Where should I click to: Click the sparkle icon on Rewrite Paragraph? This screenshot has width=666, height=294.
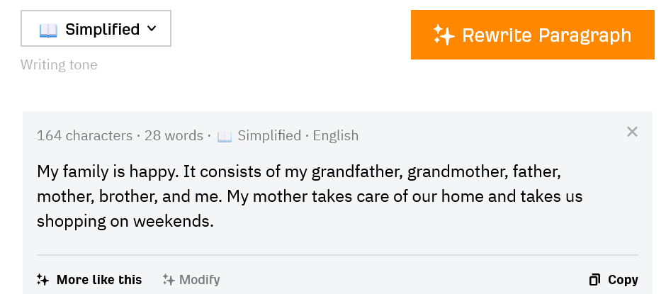pyautogui.click(x=444, y=35)
